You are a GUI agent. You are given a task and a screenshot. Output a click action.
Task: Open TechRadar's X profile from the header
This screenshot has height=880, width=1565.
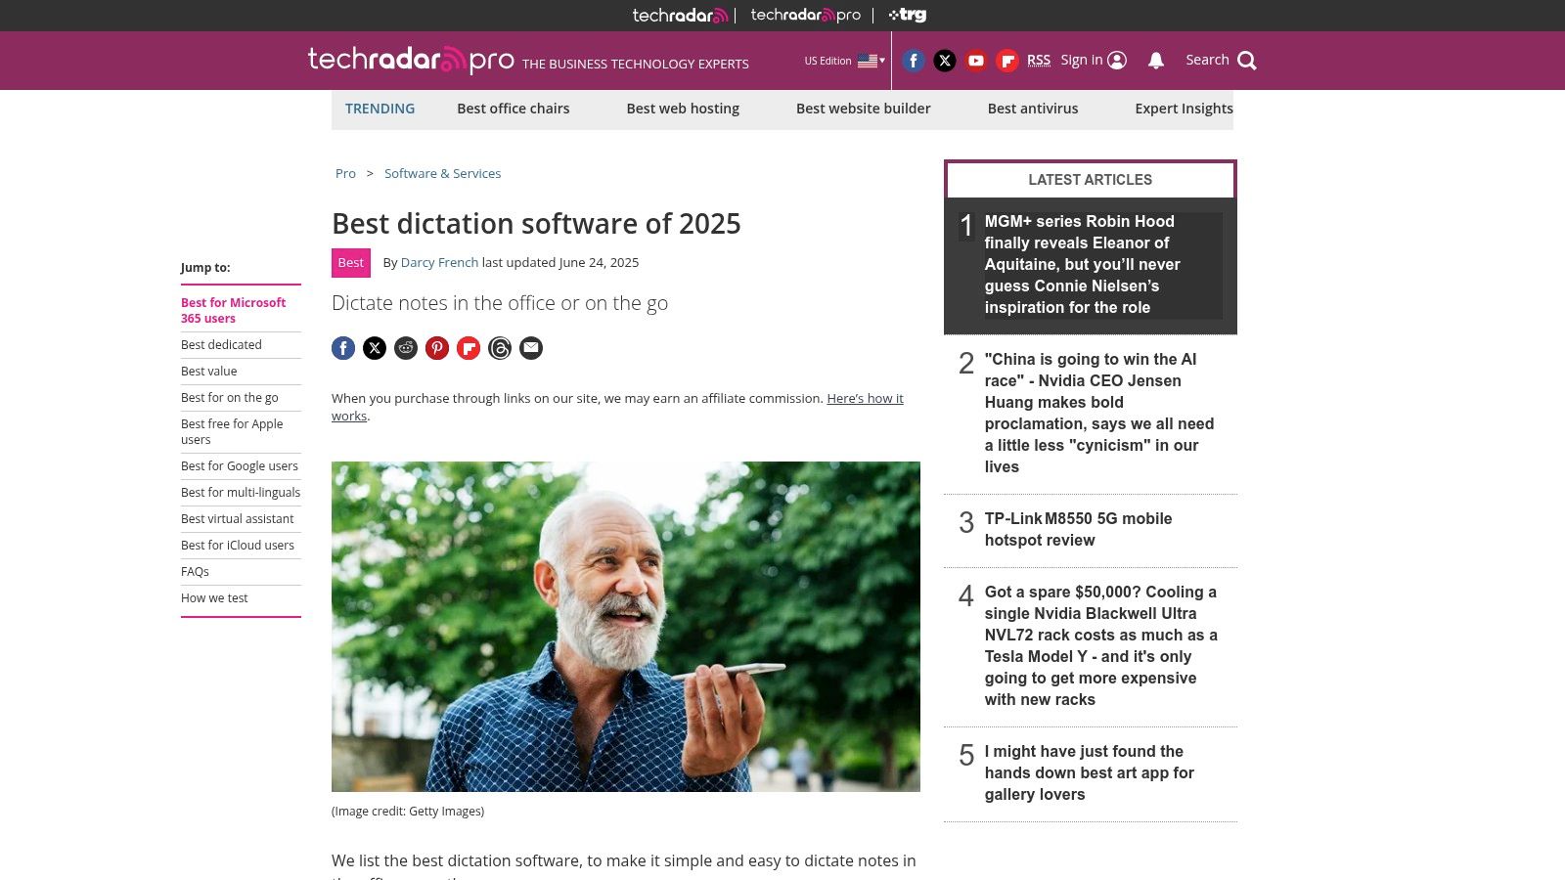(944, 60)
